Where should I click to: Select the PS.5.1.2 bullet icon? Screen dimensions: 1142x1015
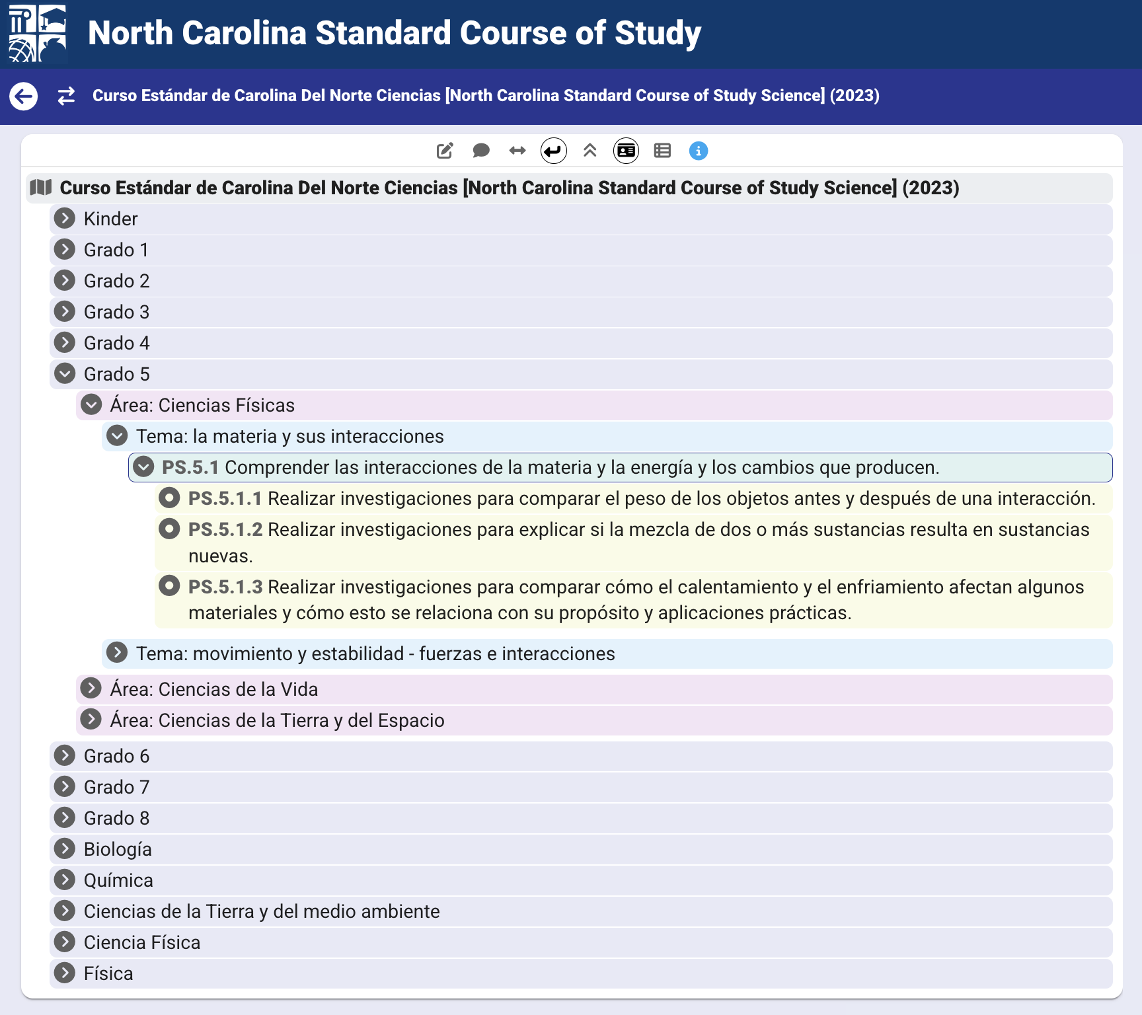point(170,529)
